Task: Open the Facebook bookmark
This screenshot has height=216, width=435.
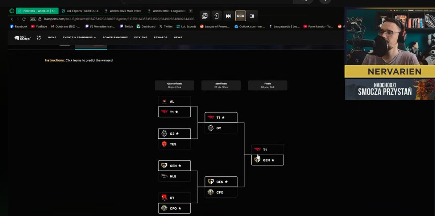Action: tap(19, 26)
